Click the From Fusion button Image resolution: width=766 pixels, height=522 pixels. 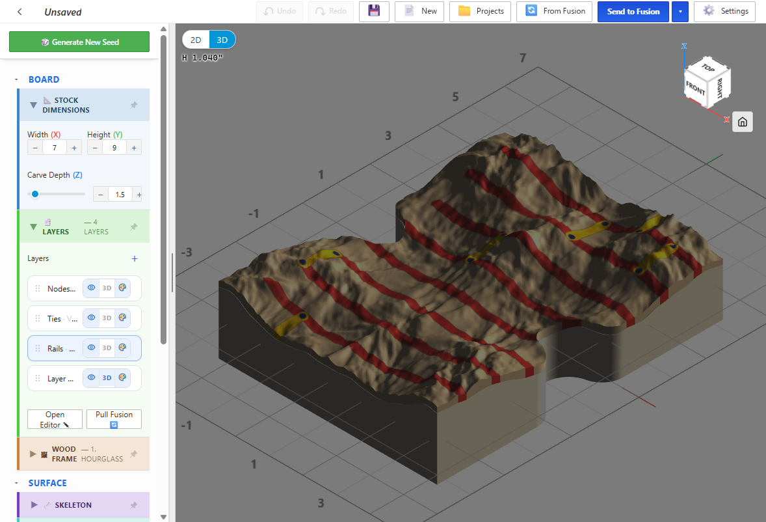click(x=554, y=11)
